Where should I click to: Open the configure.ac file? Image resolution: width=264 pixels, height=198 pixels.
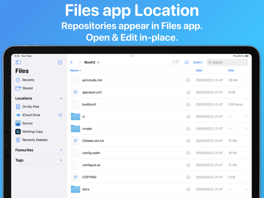click(x=159, y=165)
